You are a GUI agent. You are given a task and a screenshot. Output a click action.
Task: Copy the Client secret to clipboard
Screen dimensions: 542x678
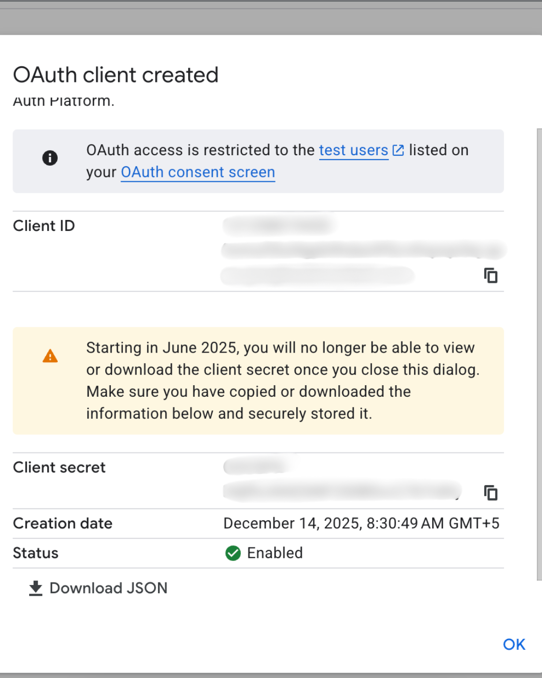pyautogui.click(x=490, y=493)
